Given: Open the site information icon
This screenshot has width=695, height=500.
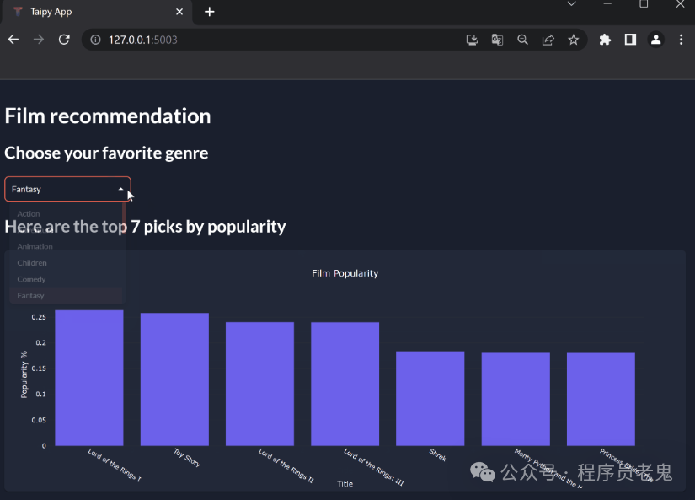Looking at the screenshot, I should coord(95,40).
